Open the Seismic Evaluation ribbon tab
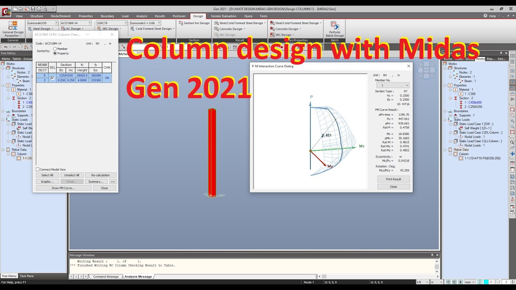Image resolution: width=516 pixels, height=290 pixels. click(x=224, y=16)
